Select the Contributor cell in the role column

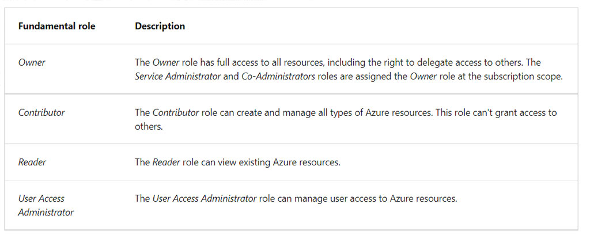point(41,113)
